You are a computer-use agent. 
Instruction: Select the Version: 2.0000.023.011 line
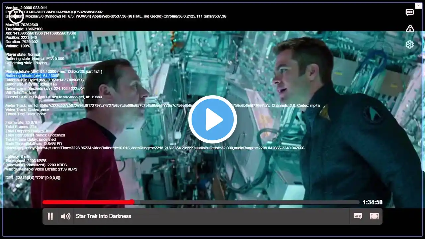(26, 8)
